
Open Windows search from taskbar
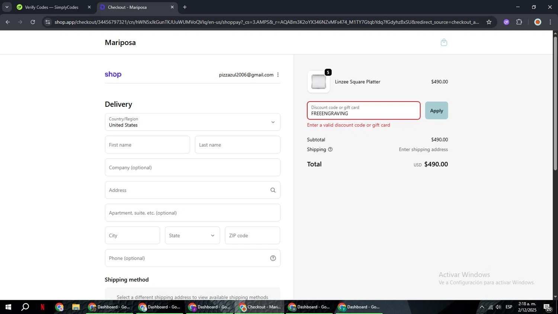pos(25,307)
